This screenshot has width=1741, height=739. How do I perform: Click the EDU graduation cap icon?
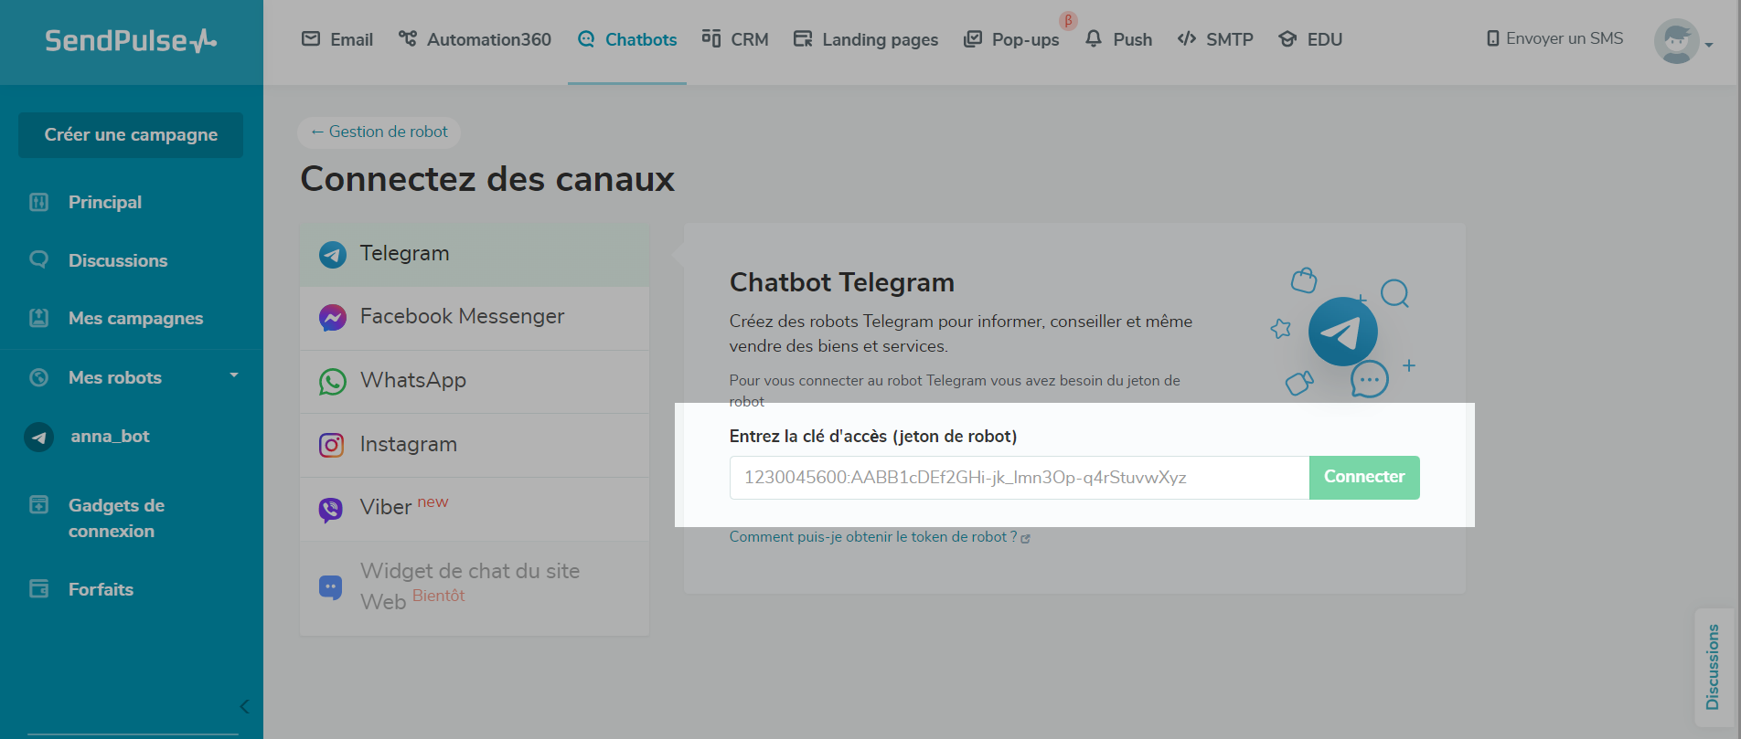[x=1287, y=39]
